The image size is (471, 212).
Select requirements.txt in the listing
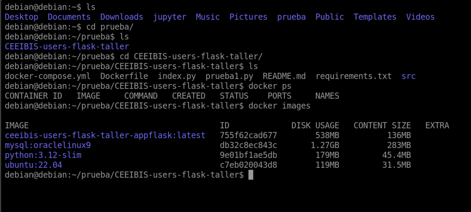(x=354, y=76)
